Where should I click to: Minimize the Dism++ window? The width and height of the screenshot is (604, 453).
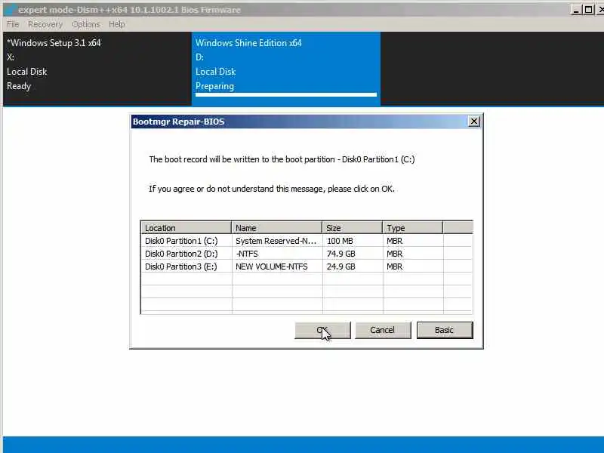[x=576, y=10]
